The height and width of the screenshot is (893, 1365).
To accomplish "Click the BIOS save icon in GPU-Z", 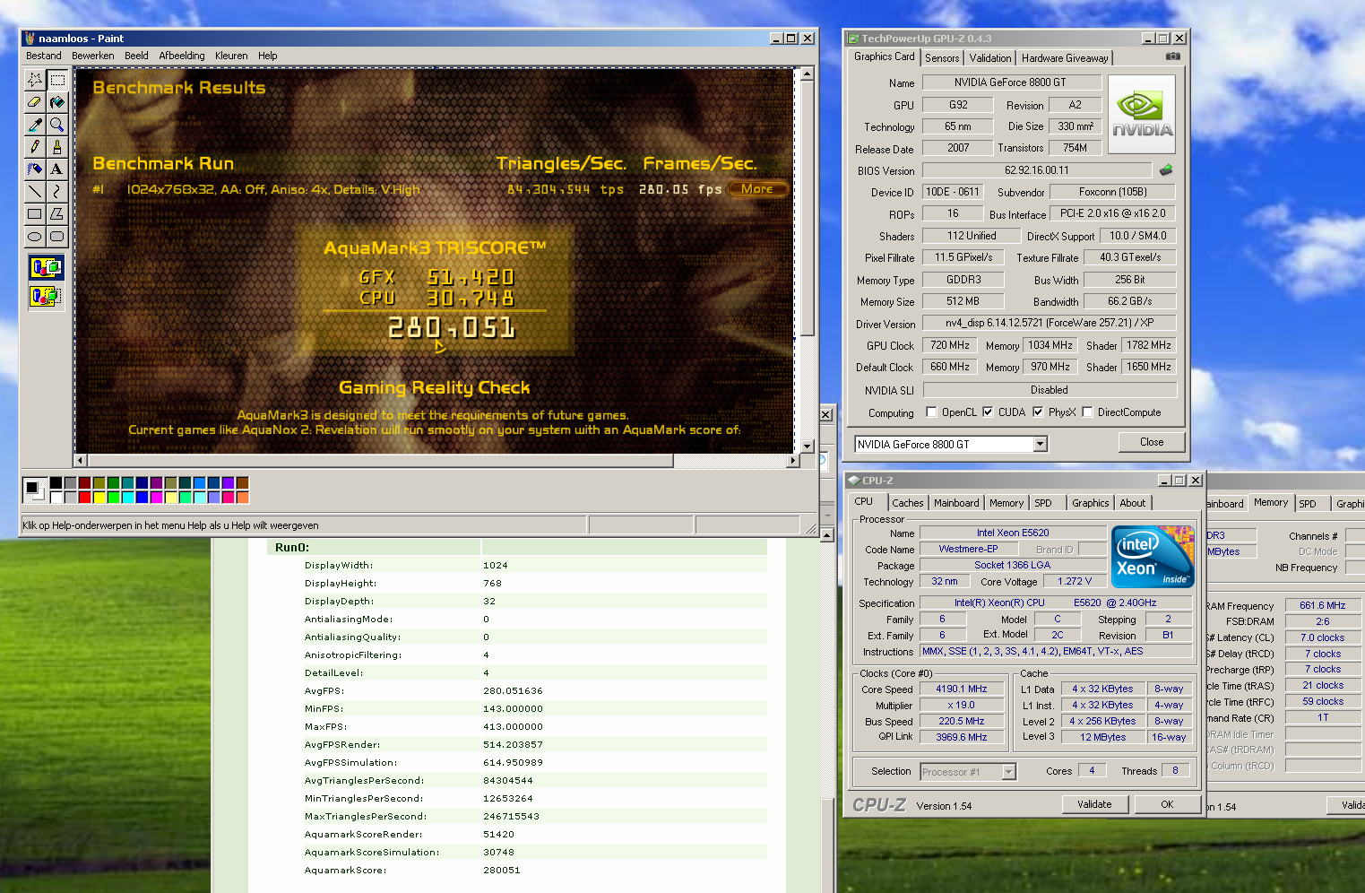I will (x=1166, y=169).
